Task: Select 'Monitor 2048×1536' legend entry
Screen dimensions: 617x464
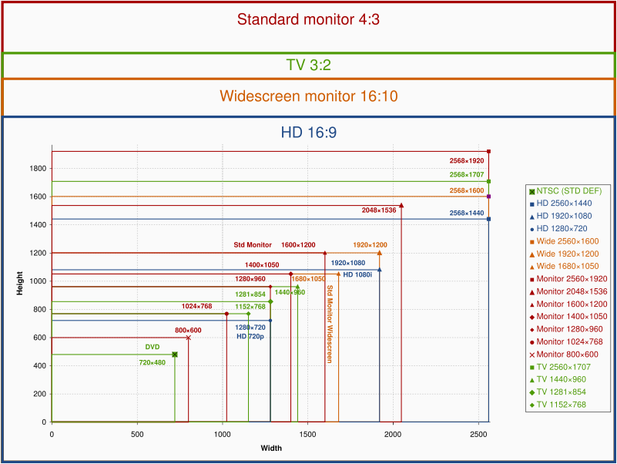Action: (568, 291)
